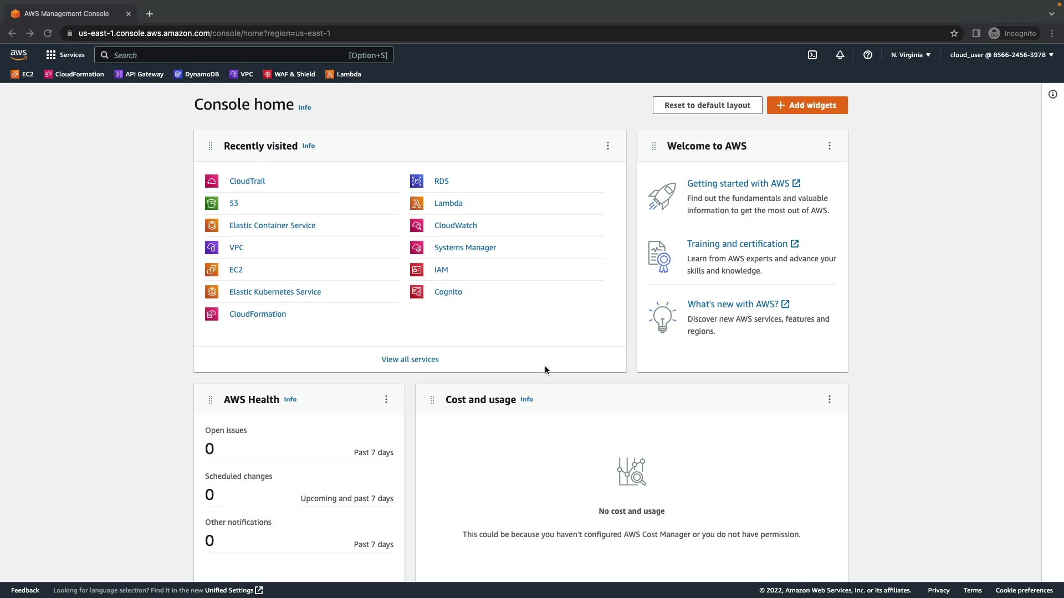Expand the cloud_user account dropdown
Screen dimensions: 1064x598
(1001, 55)
